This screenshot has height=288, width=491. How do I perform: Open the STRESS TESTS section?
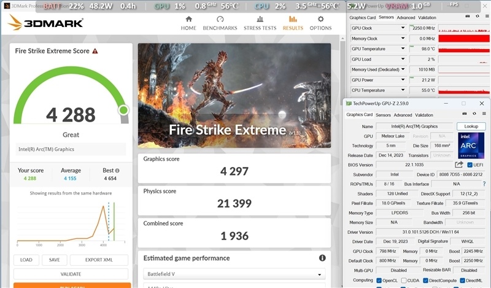point(260,23)
